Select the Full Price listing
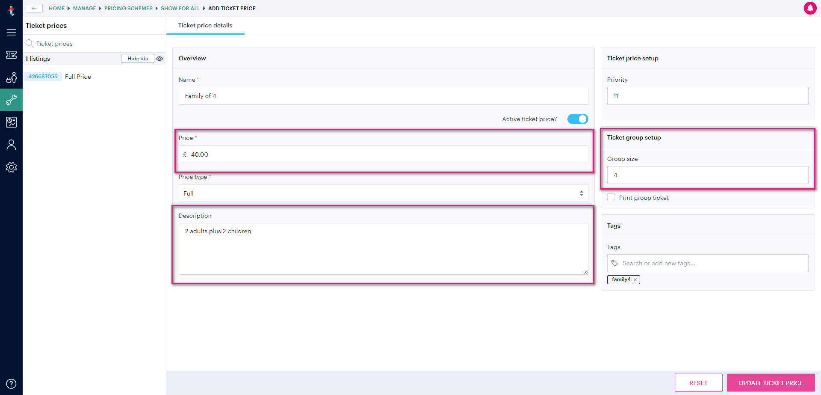Viewport: 821px width, 395px height. (x=78, y=77)
